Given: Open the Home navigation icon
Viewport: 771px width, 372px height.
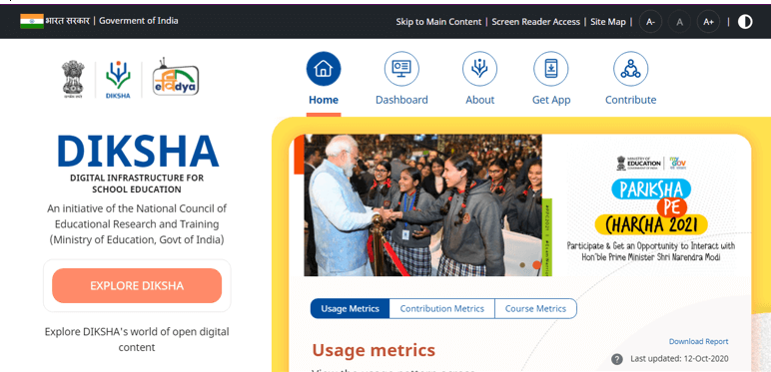Looking at the screenshot, I should (x=323, y=69).
